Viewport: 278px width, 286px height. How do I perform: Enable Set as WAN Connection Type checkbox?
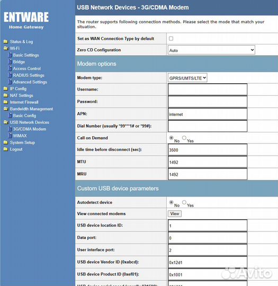click(x=171, y=39)
